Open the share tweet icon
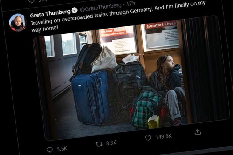 pyautogui.click(x=198, y=132)
